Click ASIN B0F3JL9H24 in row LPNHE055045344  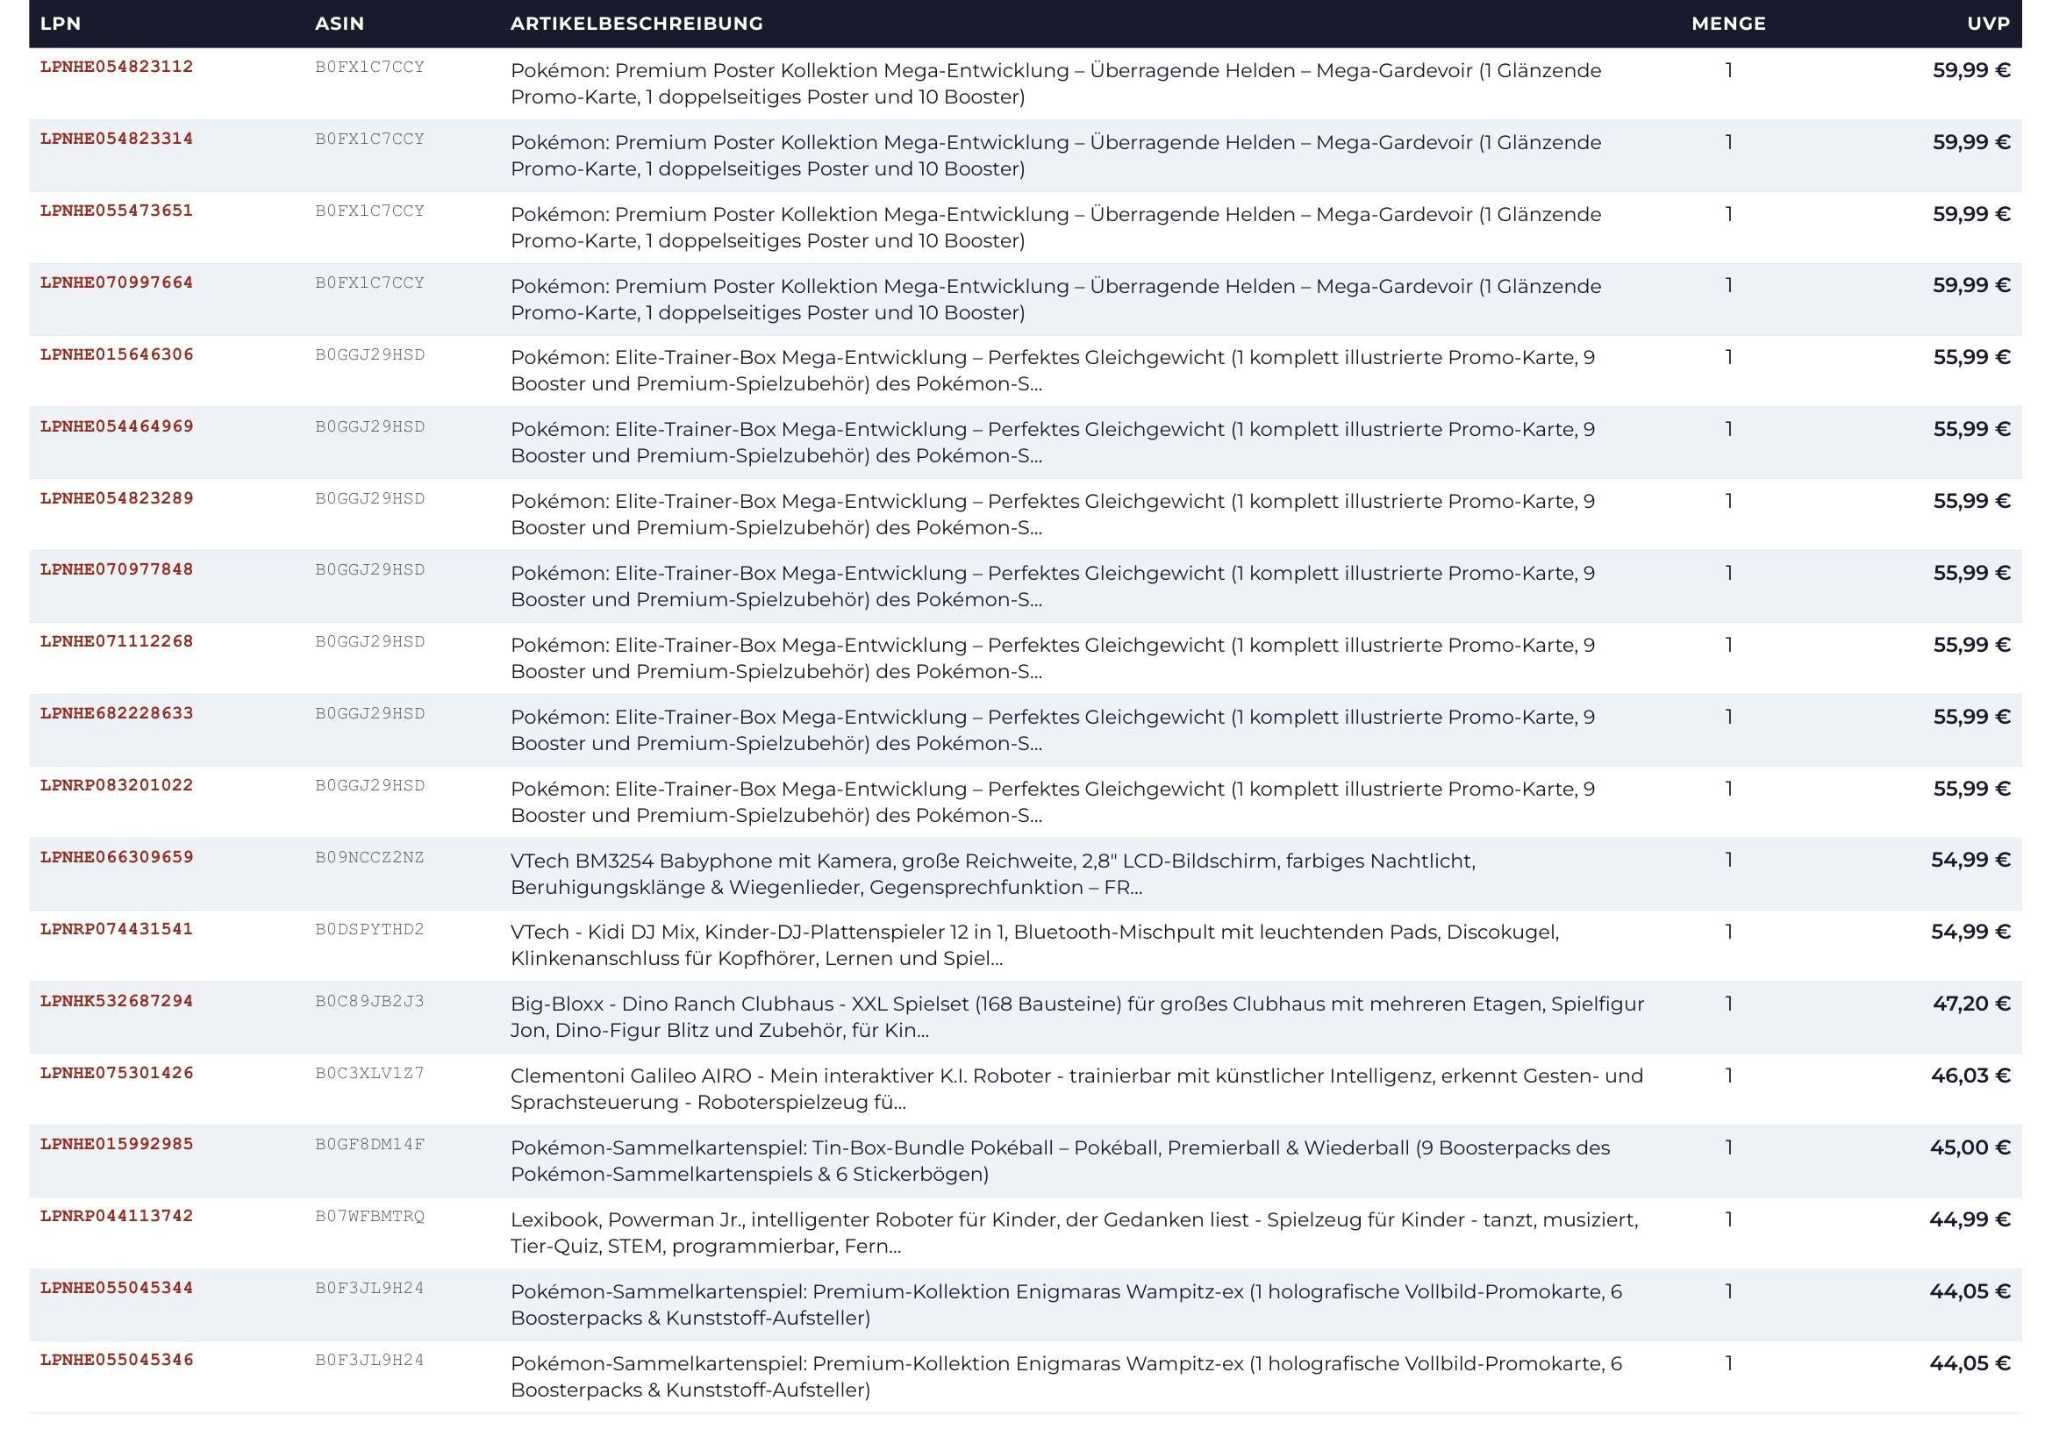click(x=369, y=1289)
